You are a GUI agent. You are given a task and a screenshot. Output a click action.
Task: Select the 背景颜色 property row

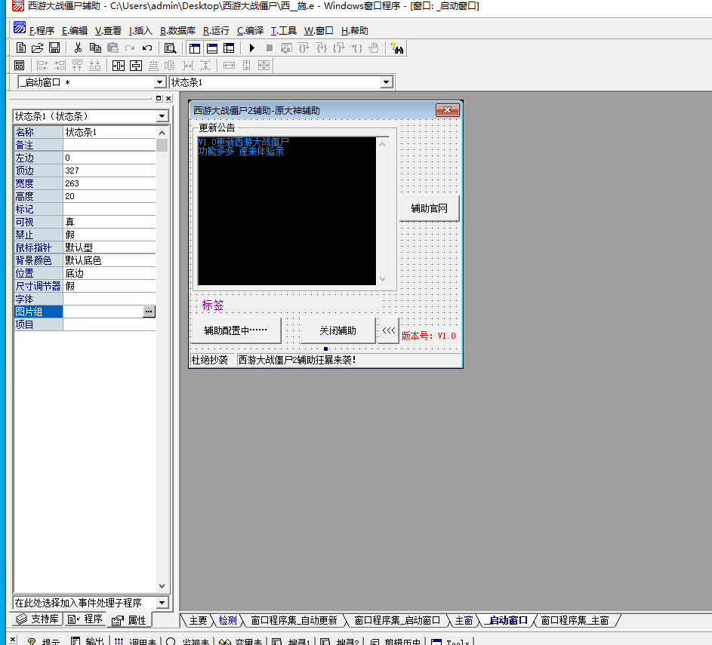[85, 260]
